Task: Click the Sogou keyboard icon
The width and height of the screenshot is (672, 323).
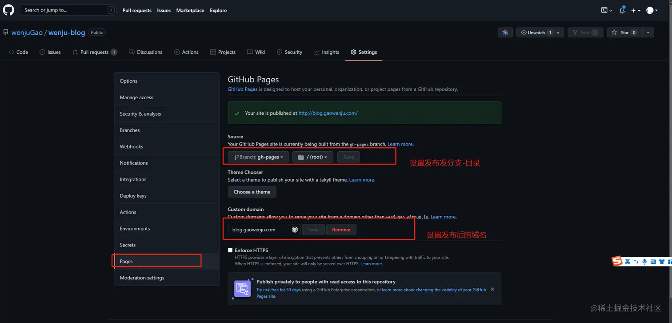Action: coord(653,262)
